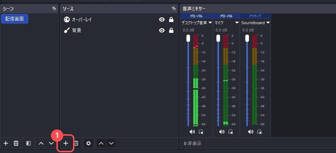Viewport: 336px width, 153px height.
Task: Add a new scene with plus icon
Action: (x=6, y=143)
